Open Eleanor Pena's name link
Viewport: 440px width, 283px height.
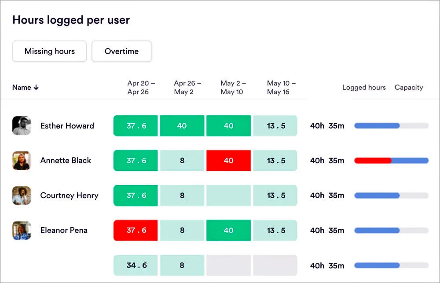tap(64, 230)
